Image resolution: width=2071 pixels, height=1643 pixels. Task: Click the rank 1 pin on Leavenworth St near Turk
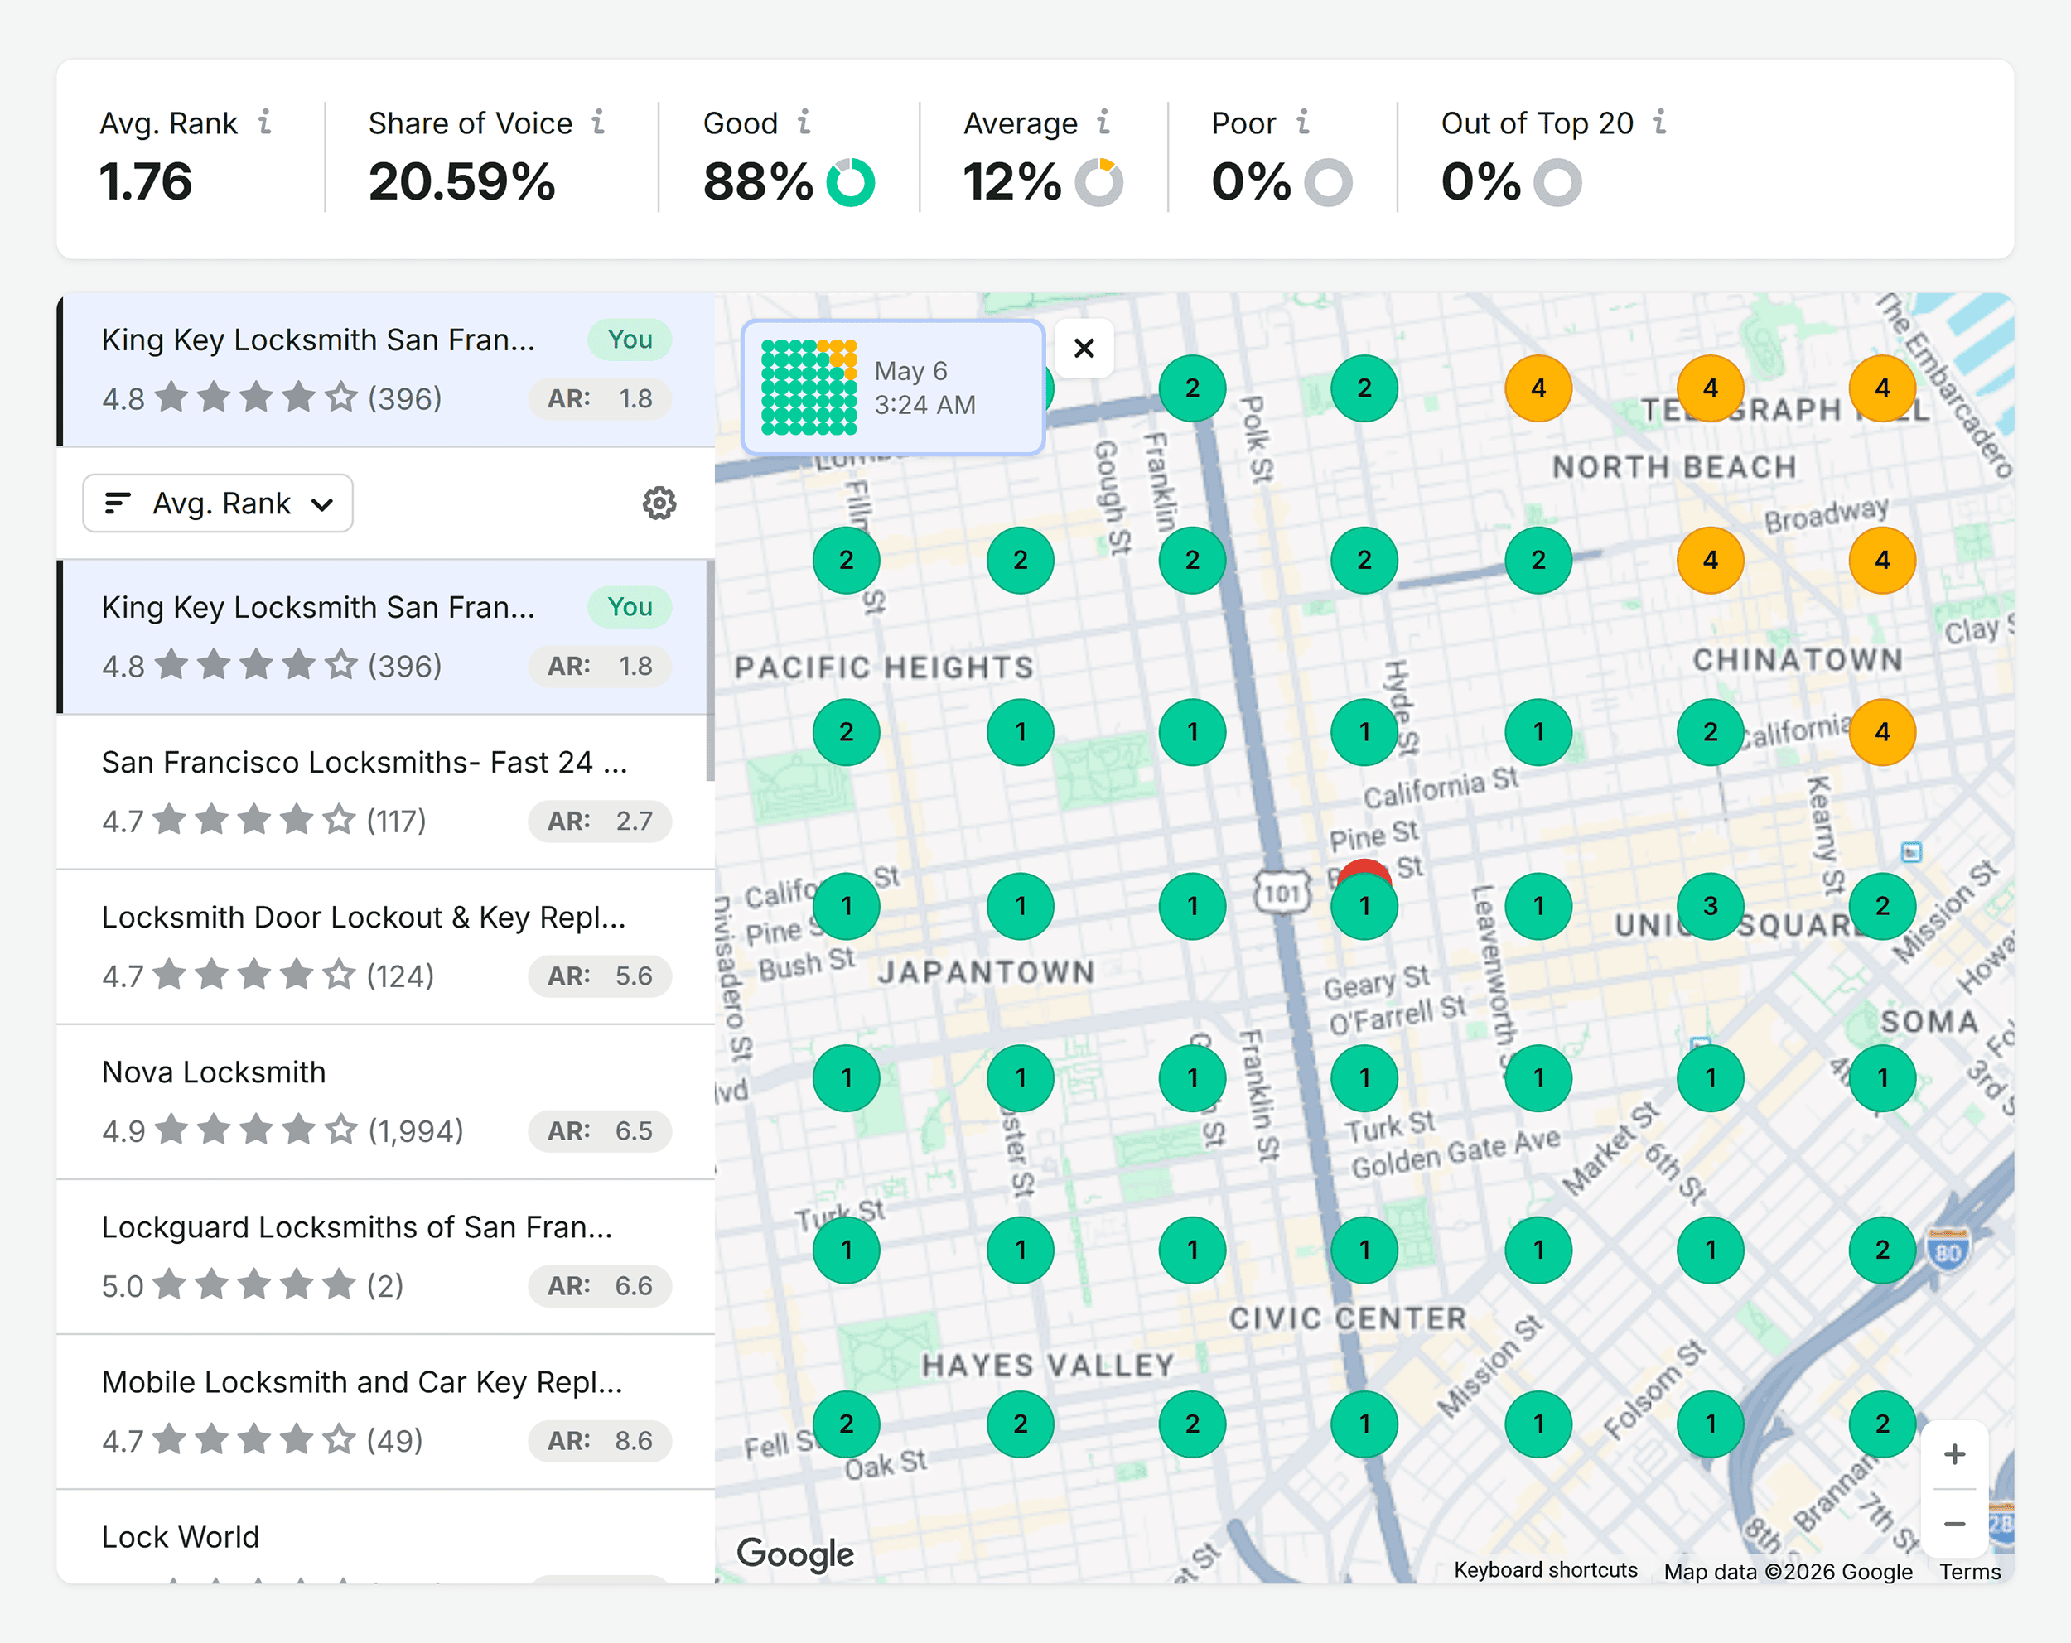(x=1538, y=1077)
